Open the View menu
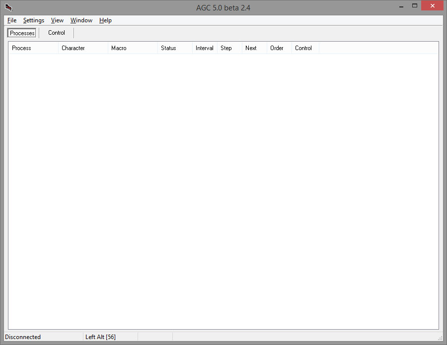The image size is (447, 345). click(x=57, y=20)
